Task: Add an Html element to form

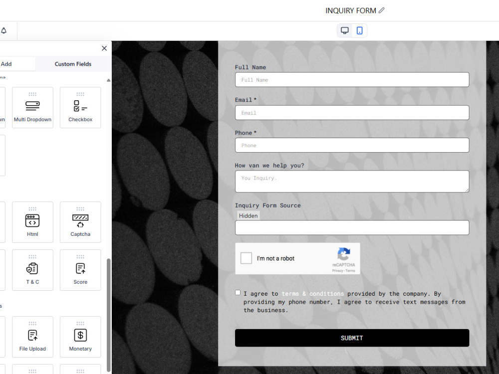Action: [x=32, y=222]
